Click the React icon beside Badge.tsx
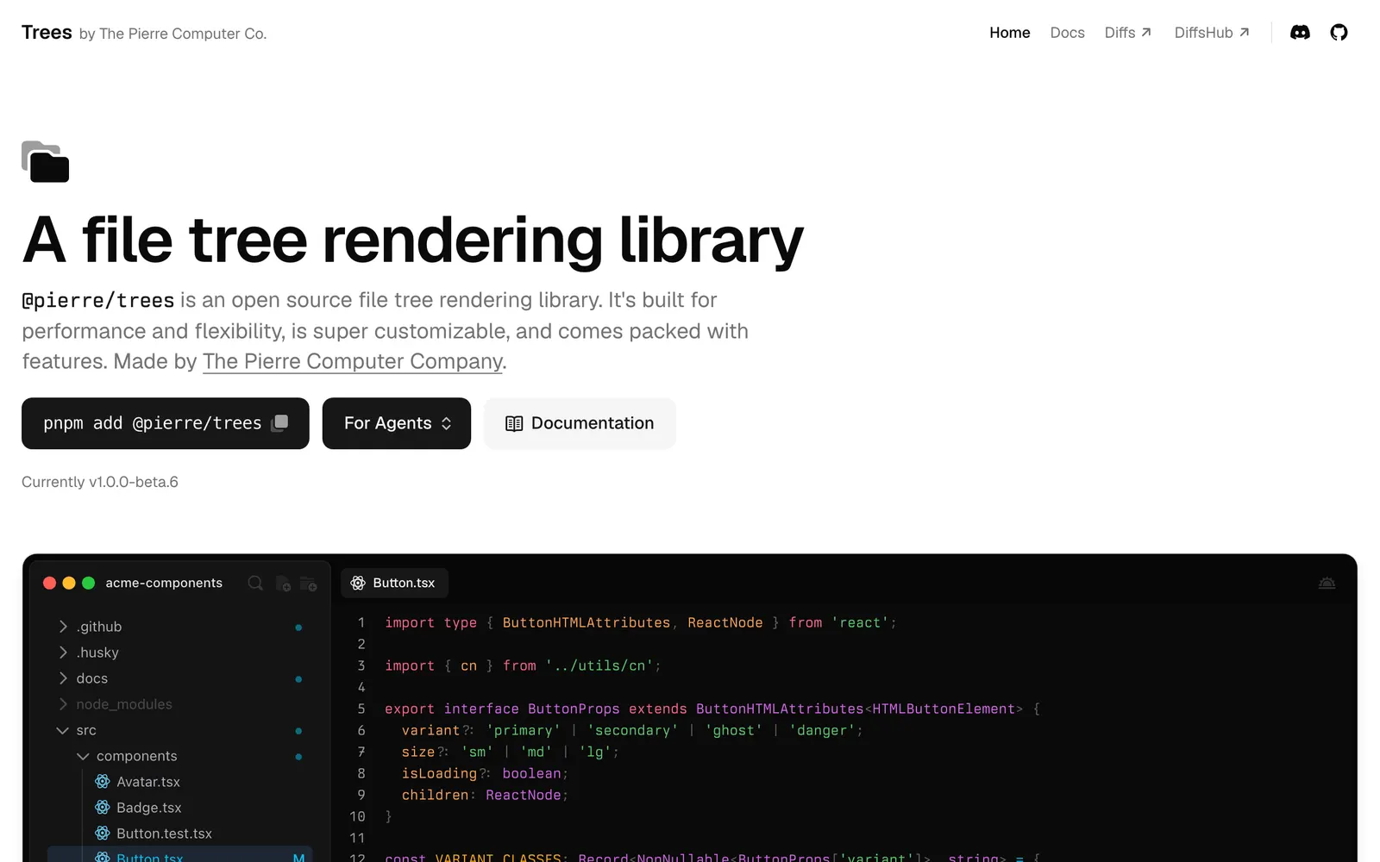The height and width of the screenshot is (862, 1380). pos(103,808)
